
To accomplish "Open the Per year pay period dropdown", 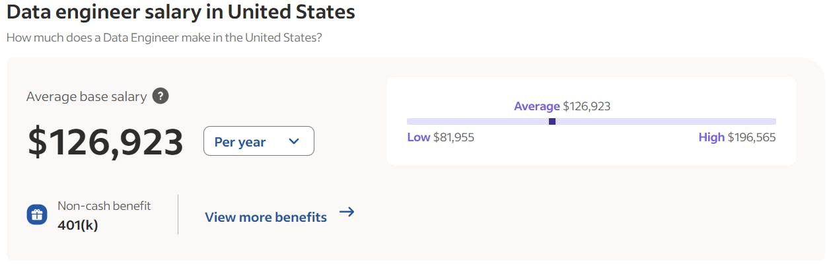I will coord(259,141).
